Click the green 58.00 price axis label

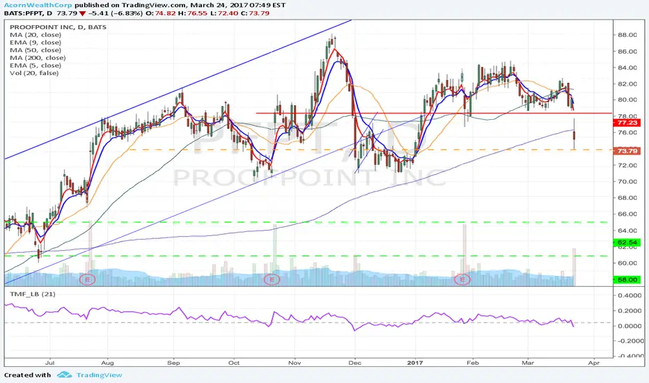(x=627, y=280)
